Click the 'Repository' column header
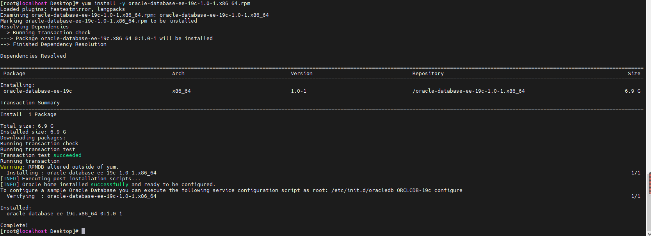The width and height of the screenshot is (651, 236). click(428, 74)
